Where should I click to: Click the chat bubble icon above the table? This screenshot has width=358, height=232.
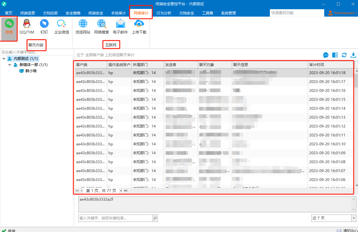[x=326, y=55]
